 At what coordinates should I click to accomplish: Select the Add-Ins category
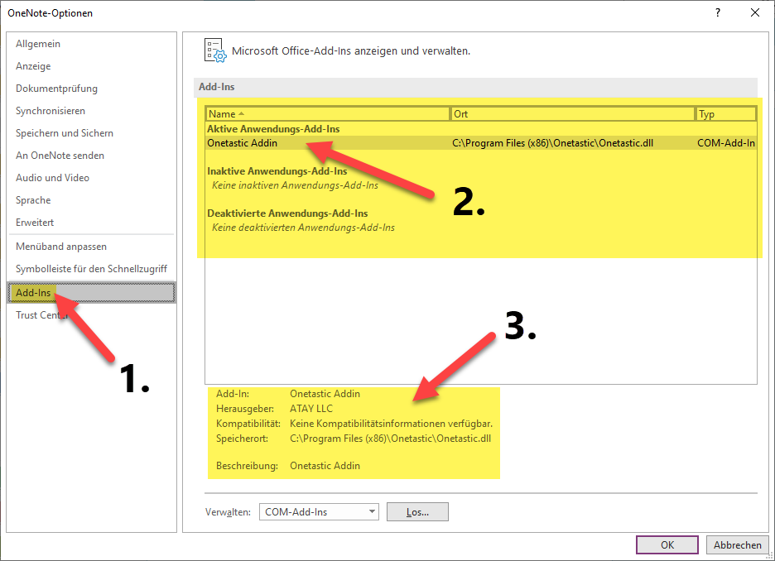pos(91,293)
